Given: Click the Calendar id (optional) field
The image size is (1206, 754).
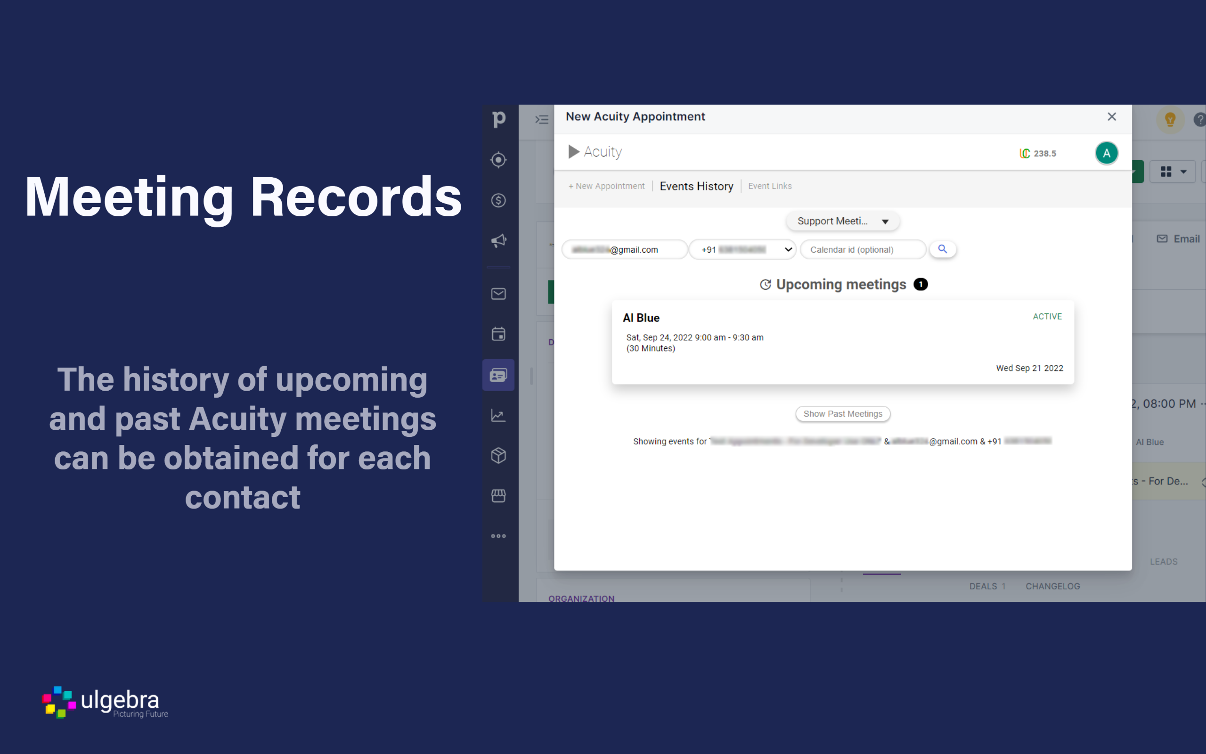Looking at the screenshot, I should click(863, 249).
